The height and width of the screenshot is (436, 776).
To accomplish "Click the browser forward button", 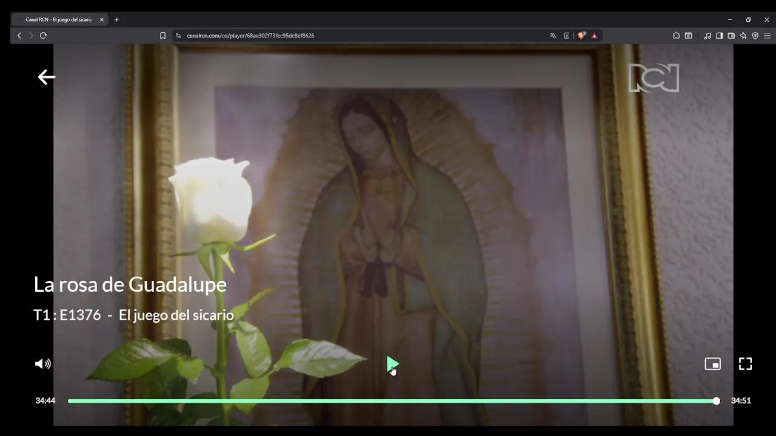I will tap(31, 36).
